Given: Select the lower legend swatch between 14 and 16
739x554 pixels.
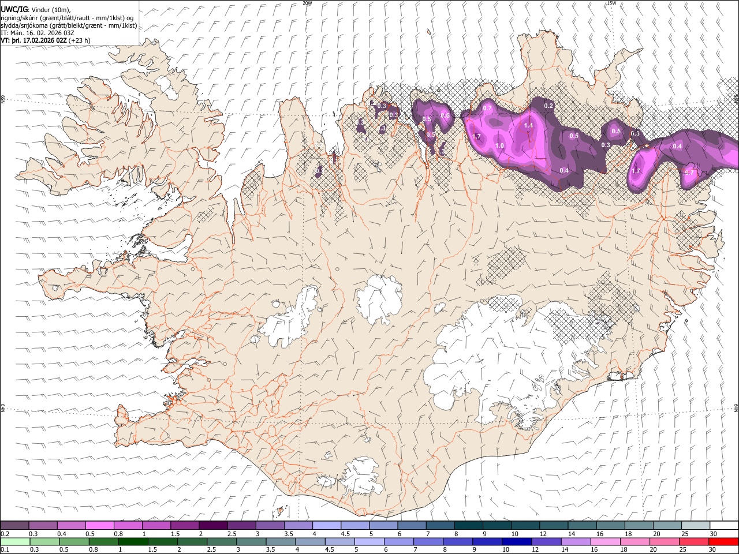Looking at the screenshot, I should 576,541.
